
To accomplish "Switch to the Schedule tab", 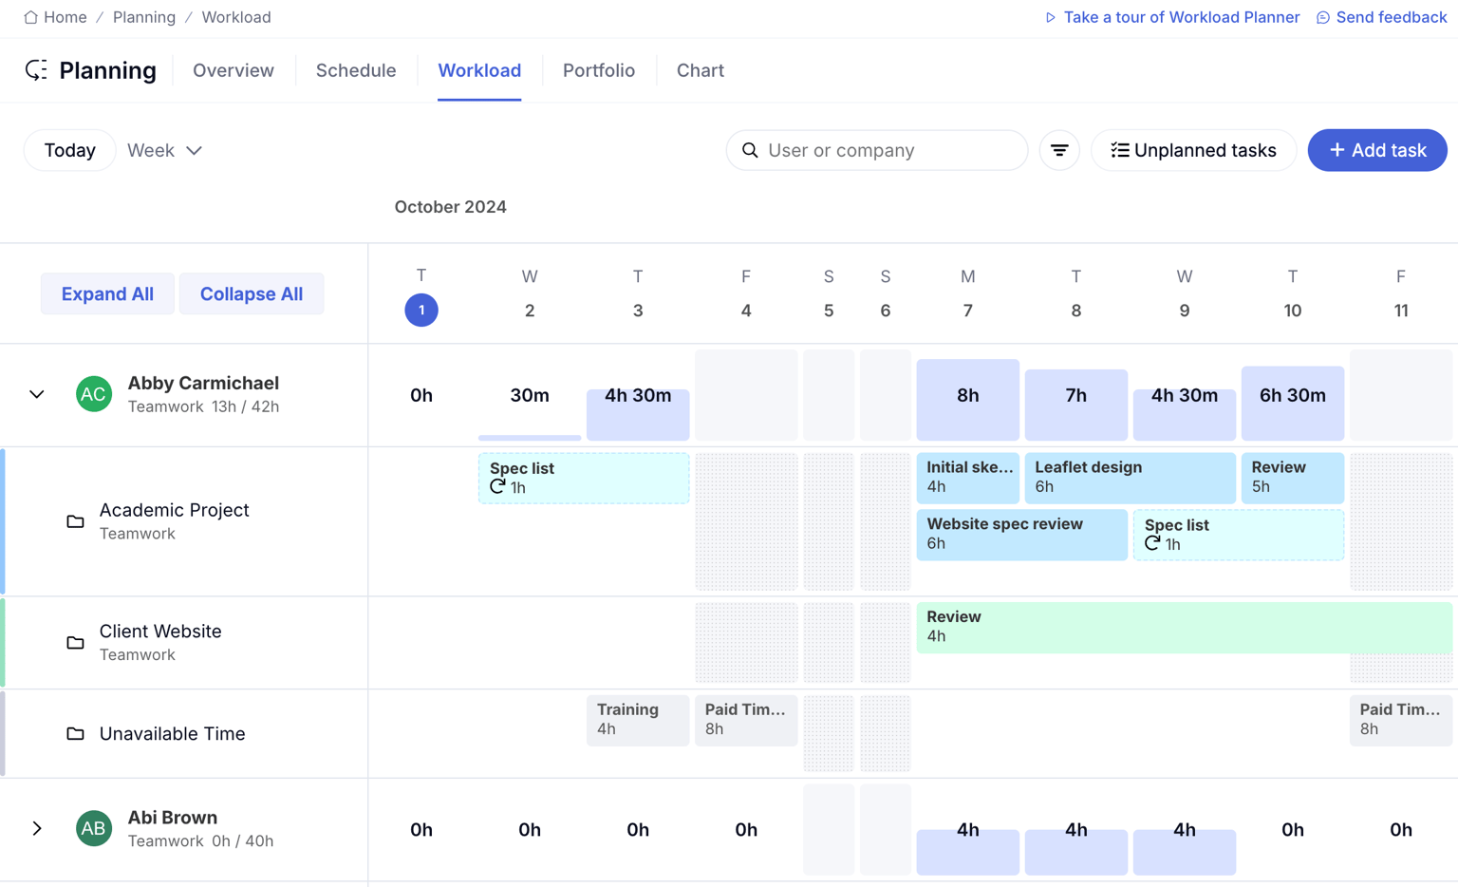I will click(x=356, y=70).
